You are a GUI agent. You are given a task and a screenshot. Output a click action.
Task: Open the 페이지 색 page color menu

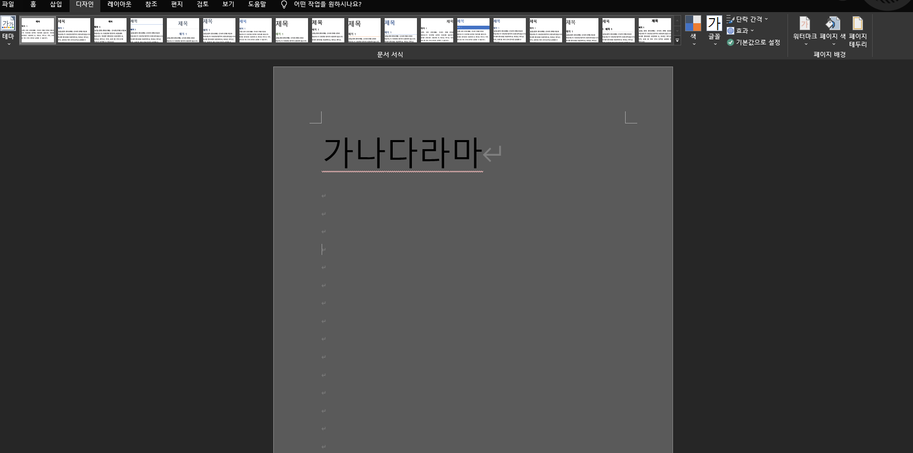[833, 31]
